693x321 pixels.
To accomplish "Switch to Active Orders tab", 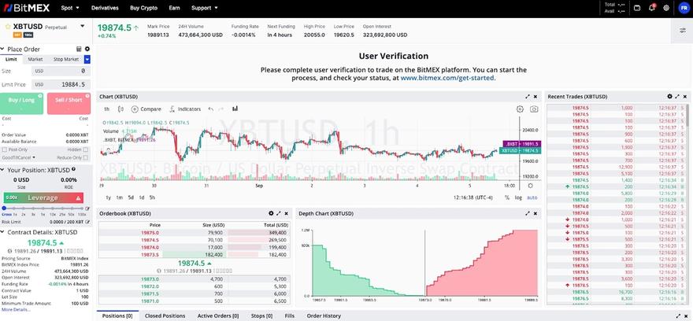I will point(218,315).
